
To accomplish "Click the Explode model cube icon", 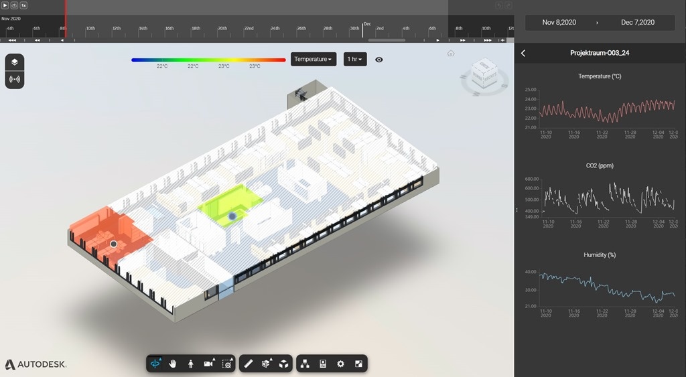I will pyautogui.click(x=284, y=364).
